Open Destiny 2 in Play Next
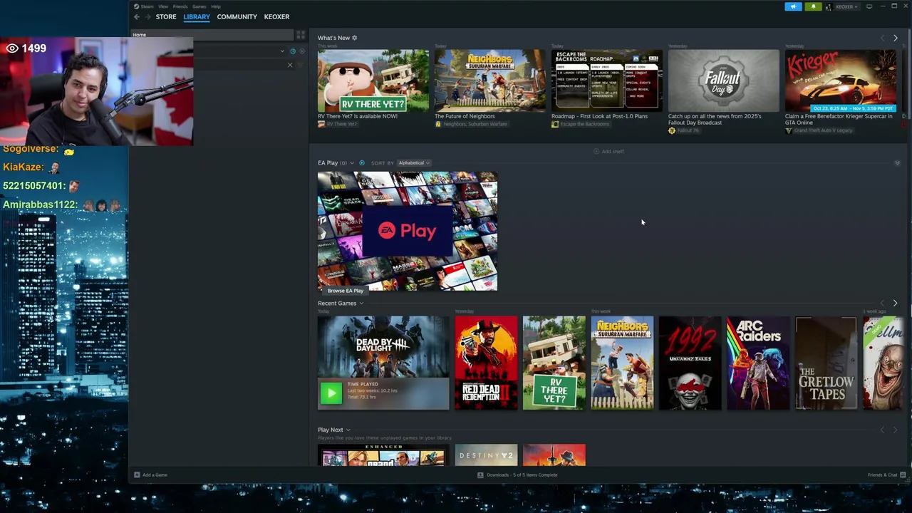 tap(486, 455)
